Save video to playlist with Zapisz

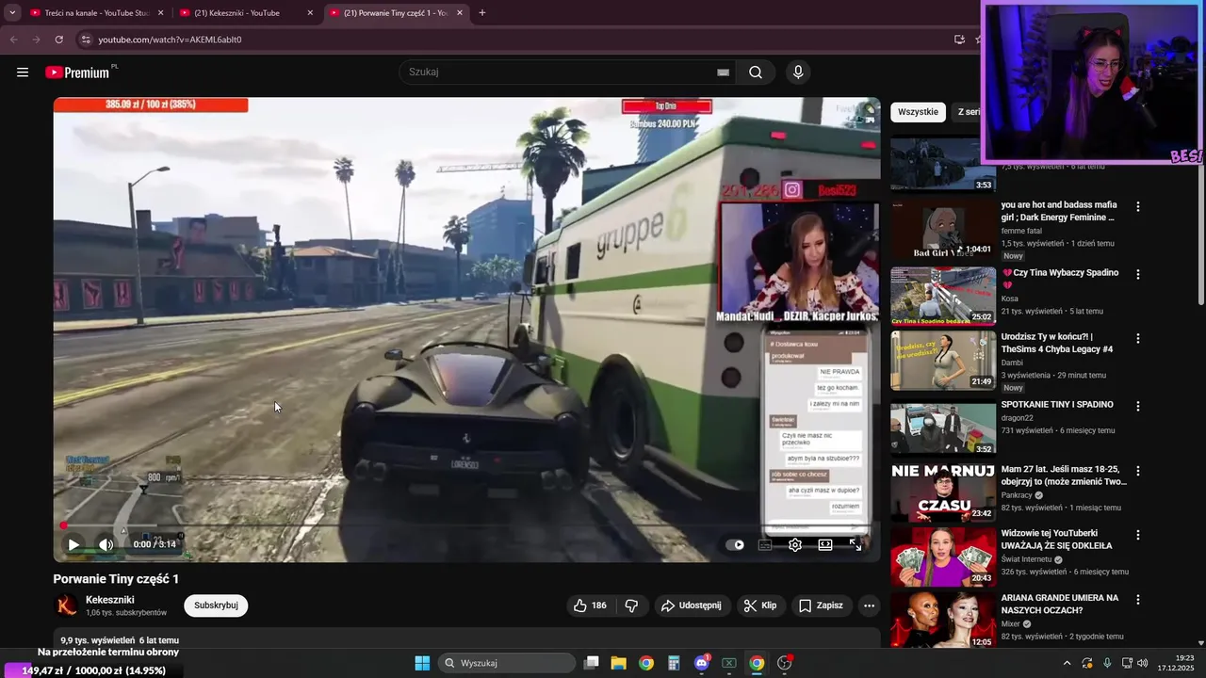(821, 605)
